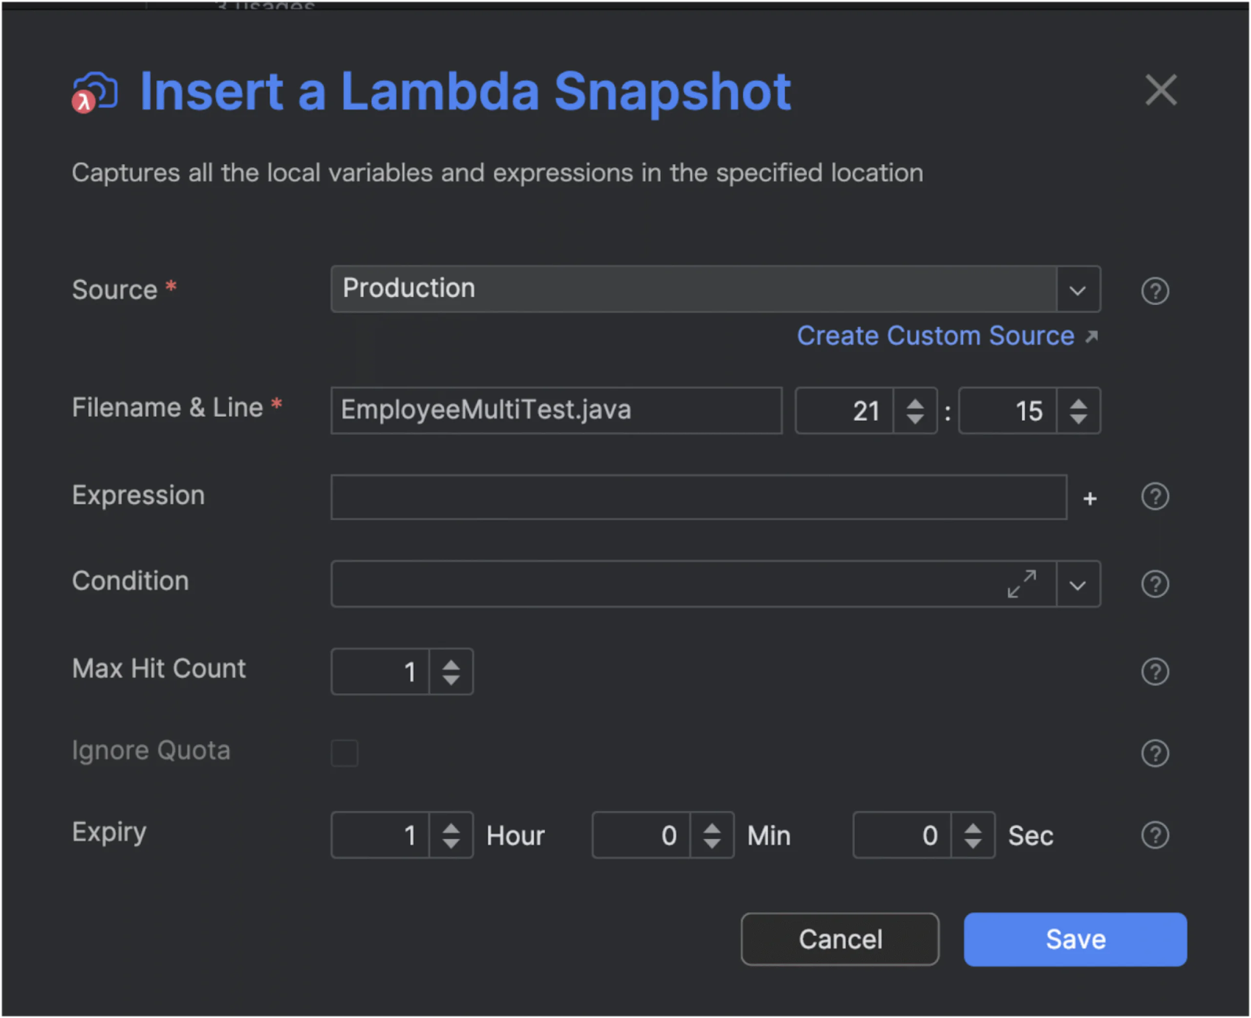Open help for Max Hit Count
This screenshot has width=1251, height=1018.
tap(1155, 671)
